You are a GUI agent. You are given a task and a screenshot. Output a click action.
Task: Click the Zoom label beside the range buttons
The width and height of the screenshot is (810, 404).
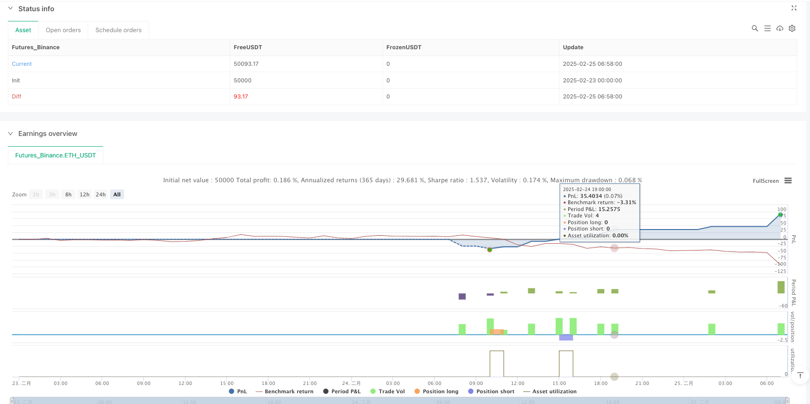pyautogui.click(x=19, y=194)
